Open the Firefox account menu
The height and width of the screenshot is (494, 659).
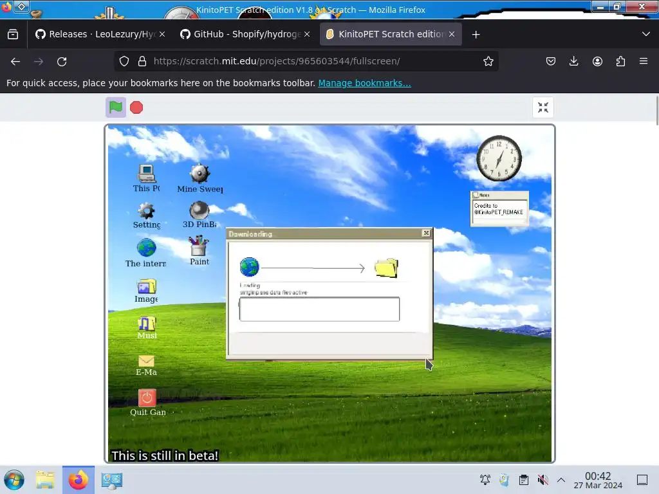(x=597, y=61)
